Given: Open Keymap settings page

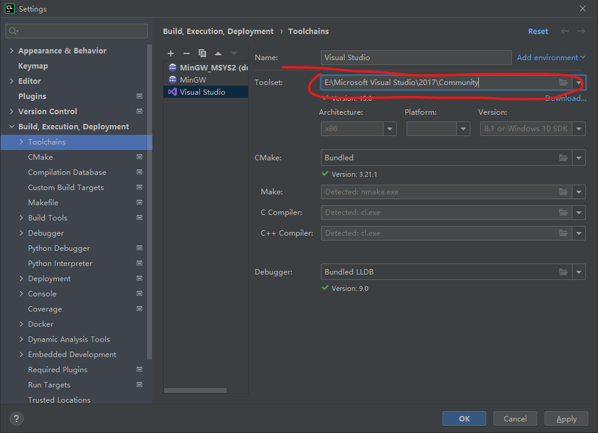Looking at the screenshot, I should 33,66.
